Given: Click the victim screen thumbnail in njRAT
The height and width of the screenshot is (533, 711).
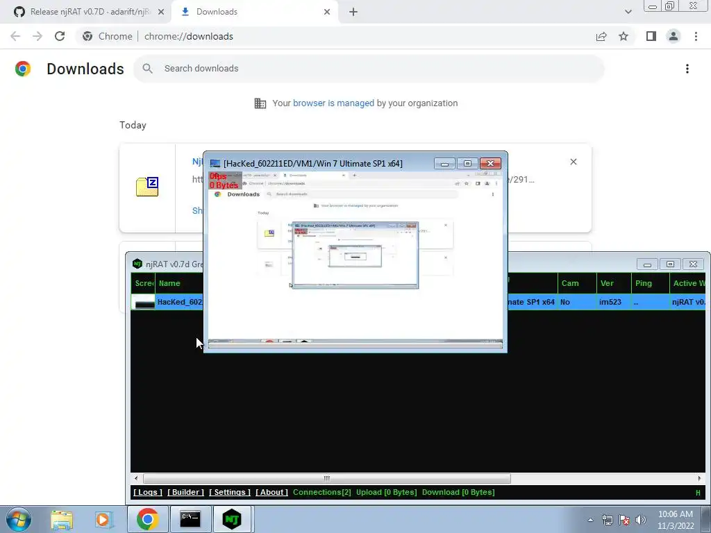Looking at the screenshot, I should coord(144,302).
